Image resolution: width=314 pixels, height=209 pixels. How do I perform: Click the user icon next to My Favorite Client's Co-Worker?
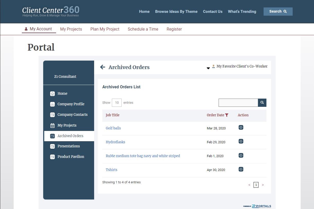coord(213,66)
